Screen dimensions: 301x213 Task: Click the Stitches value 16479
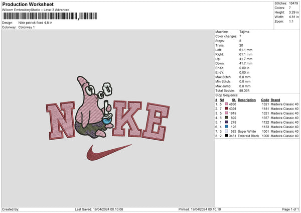(293, 4)
